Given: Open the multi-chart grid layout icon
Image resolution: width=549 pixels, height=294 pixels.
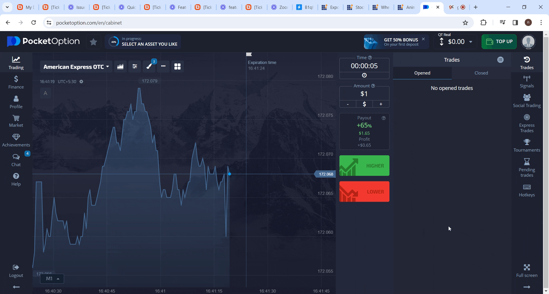Looking at the screenshot, I should tap(177, 67).
